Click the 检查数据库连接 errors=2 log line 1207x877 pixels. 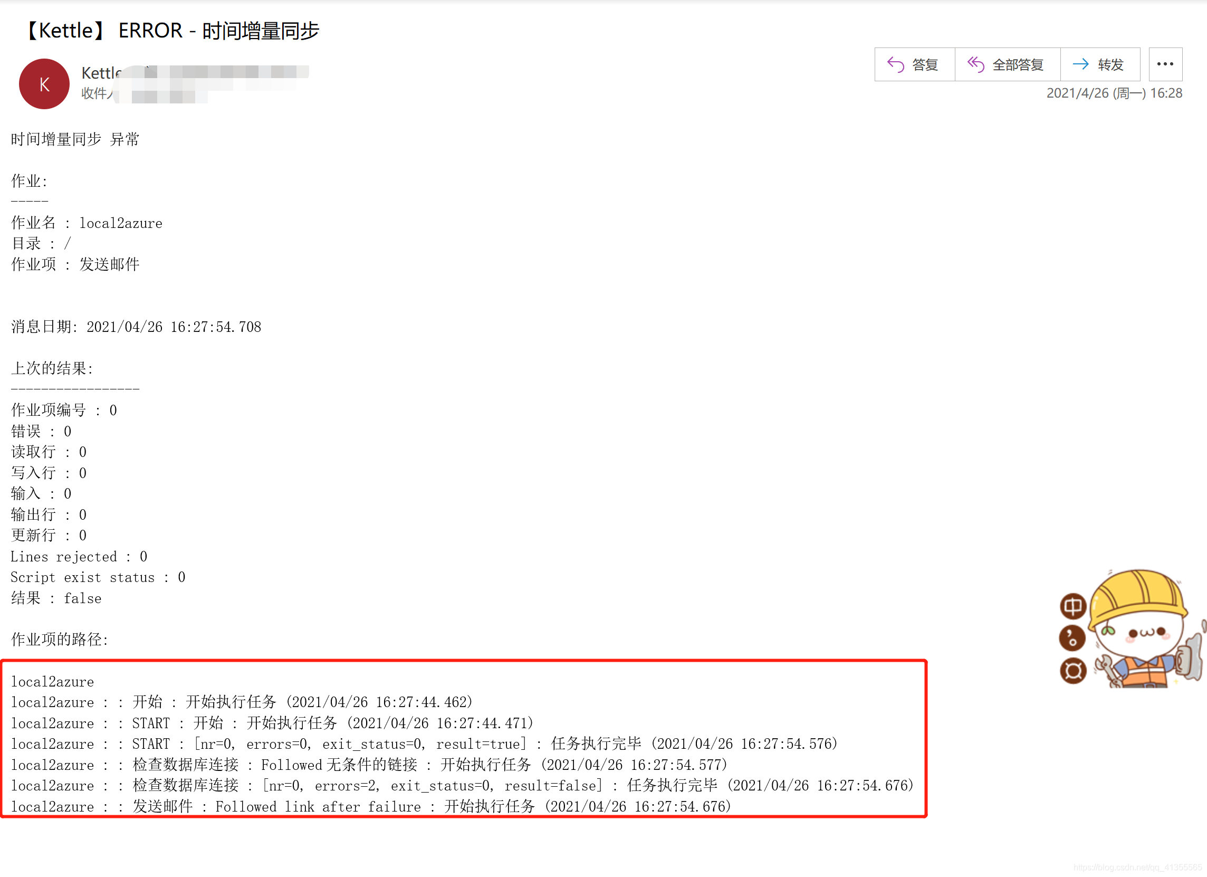462,785
